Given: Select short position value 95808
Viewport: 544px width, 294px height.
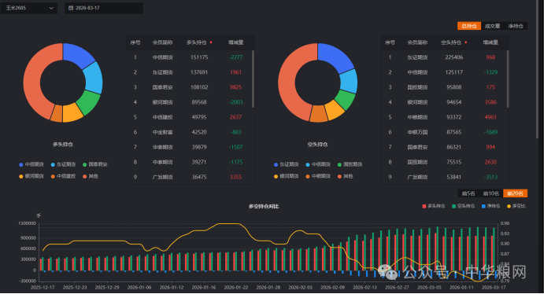Looking at the screenshot, I should [453, 87].
